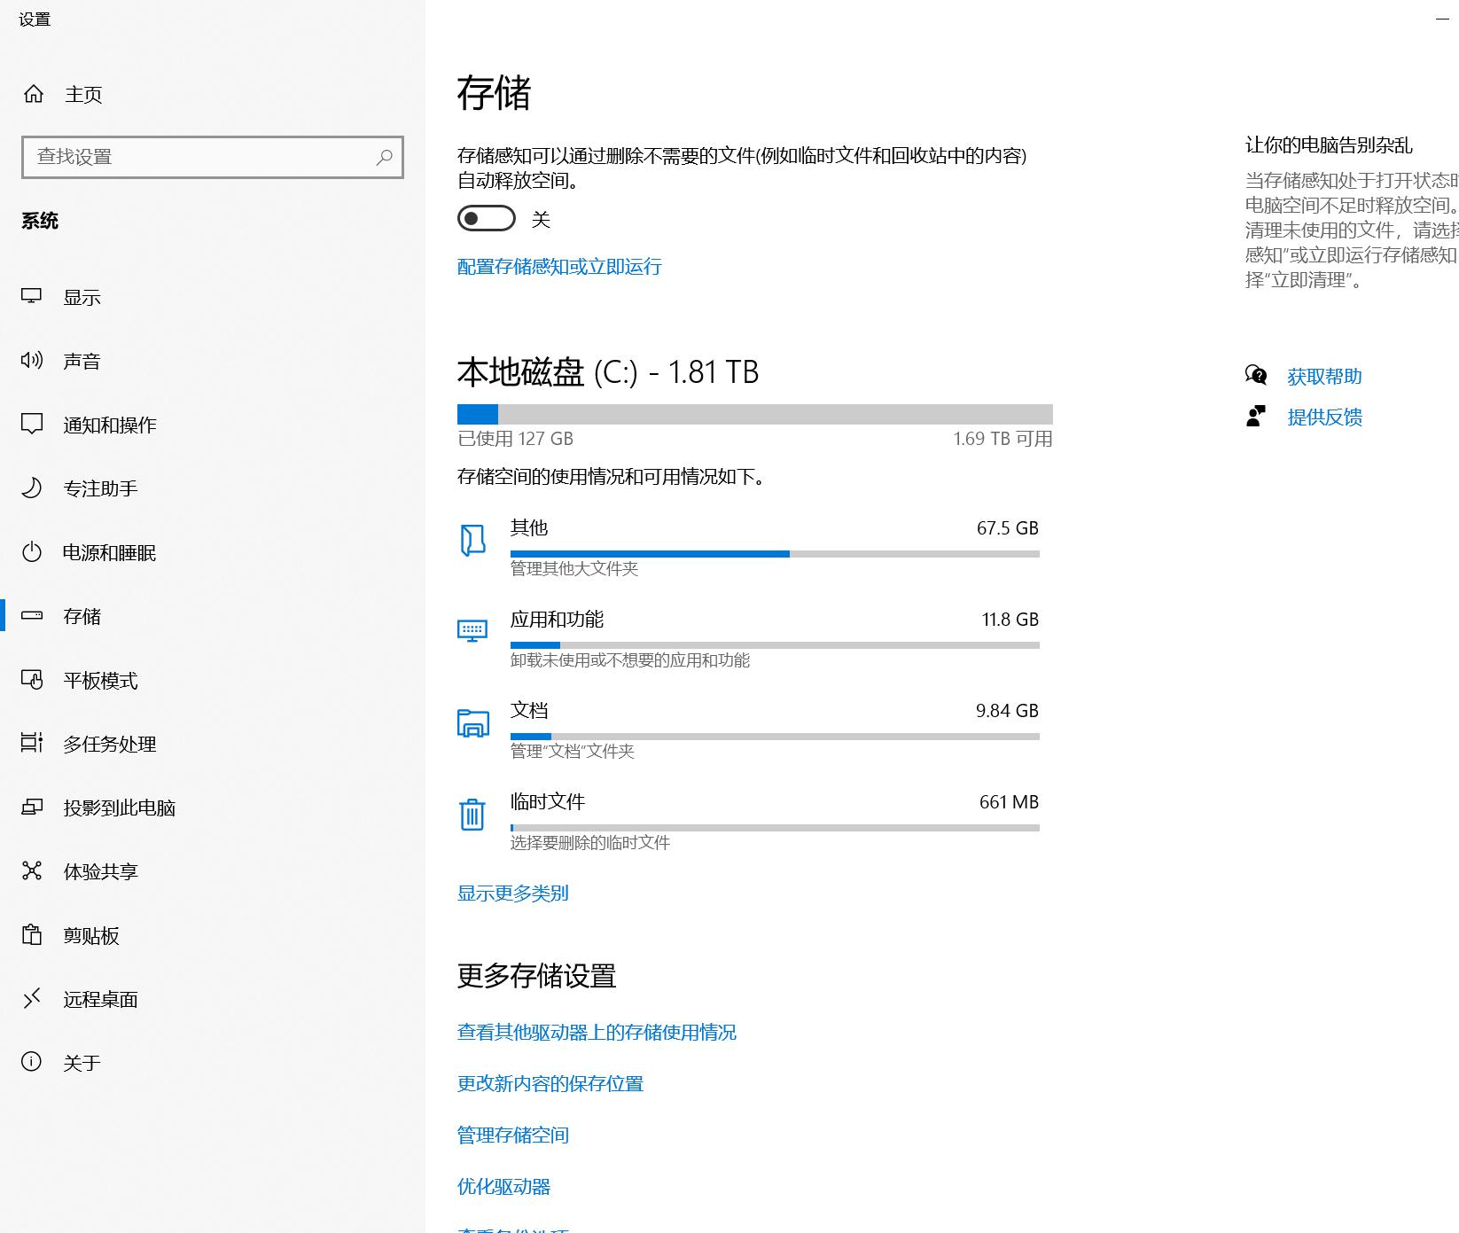This screenshot has width=1459, height=1233.
Task: Click the 优化驱动器 link
Action: pos(503,1187)
